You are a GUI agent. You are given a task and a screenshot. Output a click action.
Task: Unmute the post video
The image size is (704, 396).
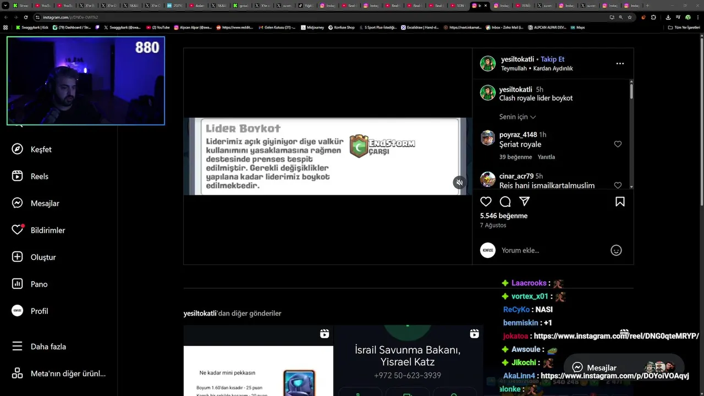[x=459, y=183]
